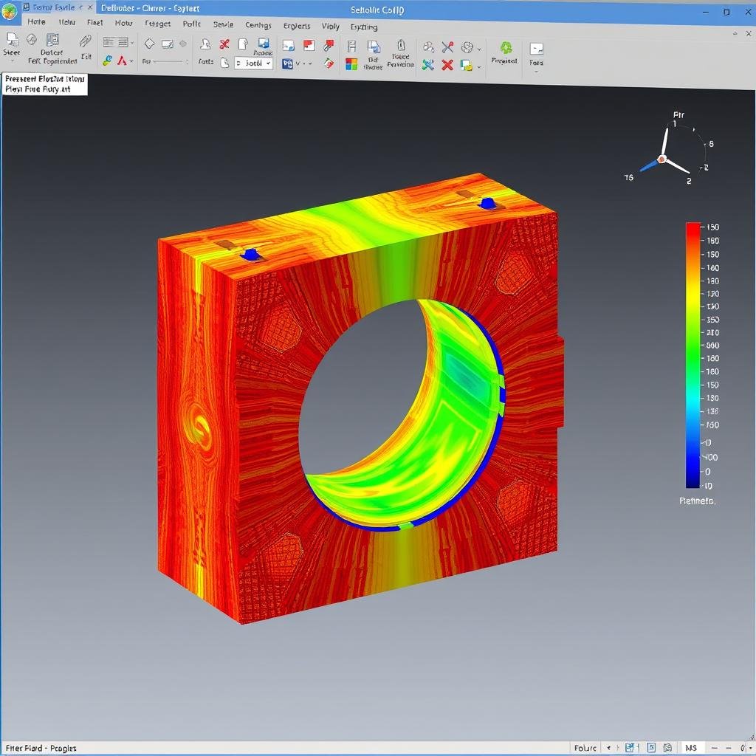This screenshot has height=756, width=756.
Task: Click the save icon in the status bar
Action: click(631, 748)
